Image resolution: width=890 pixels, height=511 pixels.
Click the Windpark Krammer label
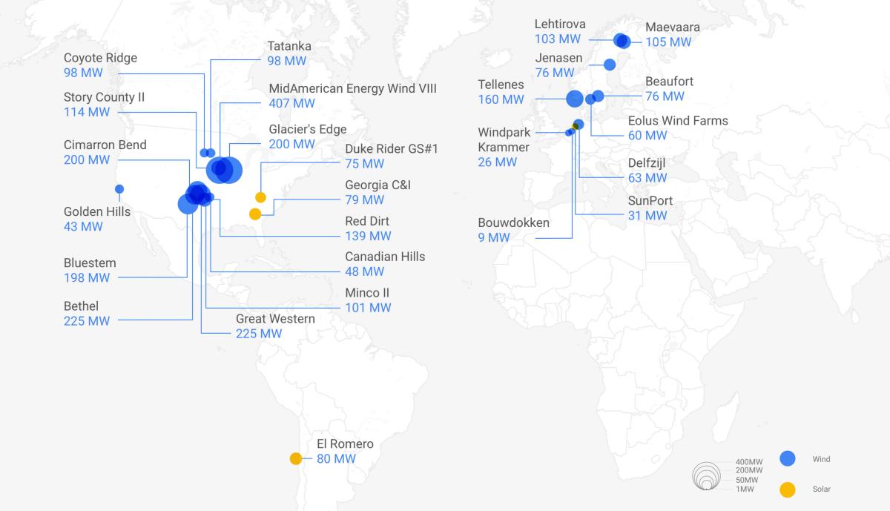(504, 139)
